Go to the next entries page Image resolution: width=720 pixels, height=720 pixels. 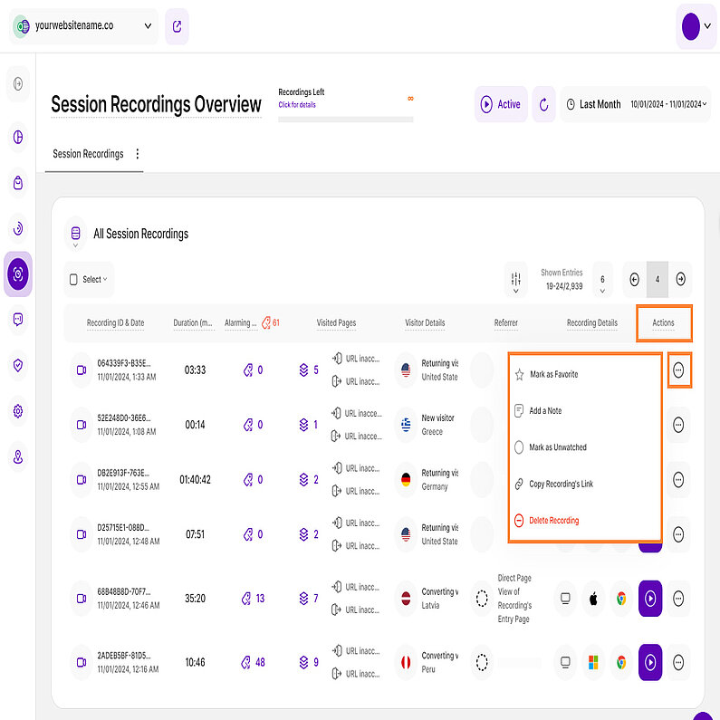[681, 280]
